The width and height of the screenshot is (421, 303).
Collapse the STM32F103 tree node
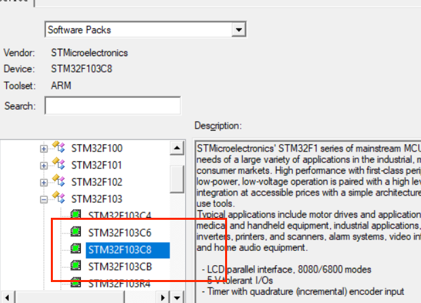[x=43, y=200]
